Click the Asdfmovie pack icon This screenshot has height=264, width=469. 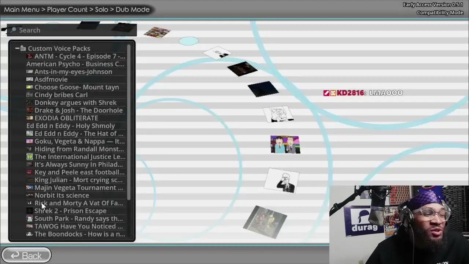tap(30, 79)
